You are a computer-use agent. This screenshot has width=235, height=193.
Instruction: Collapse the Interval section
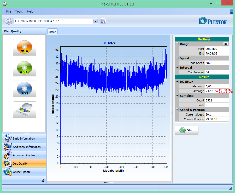pos(177,67)
